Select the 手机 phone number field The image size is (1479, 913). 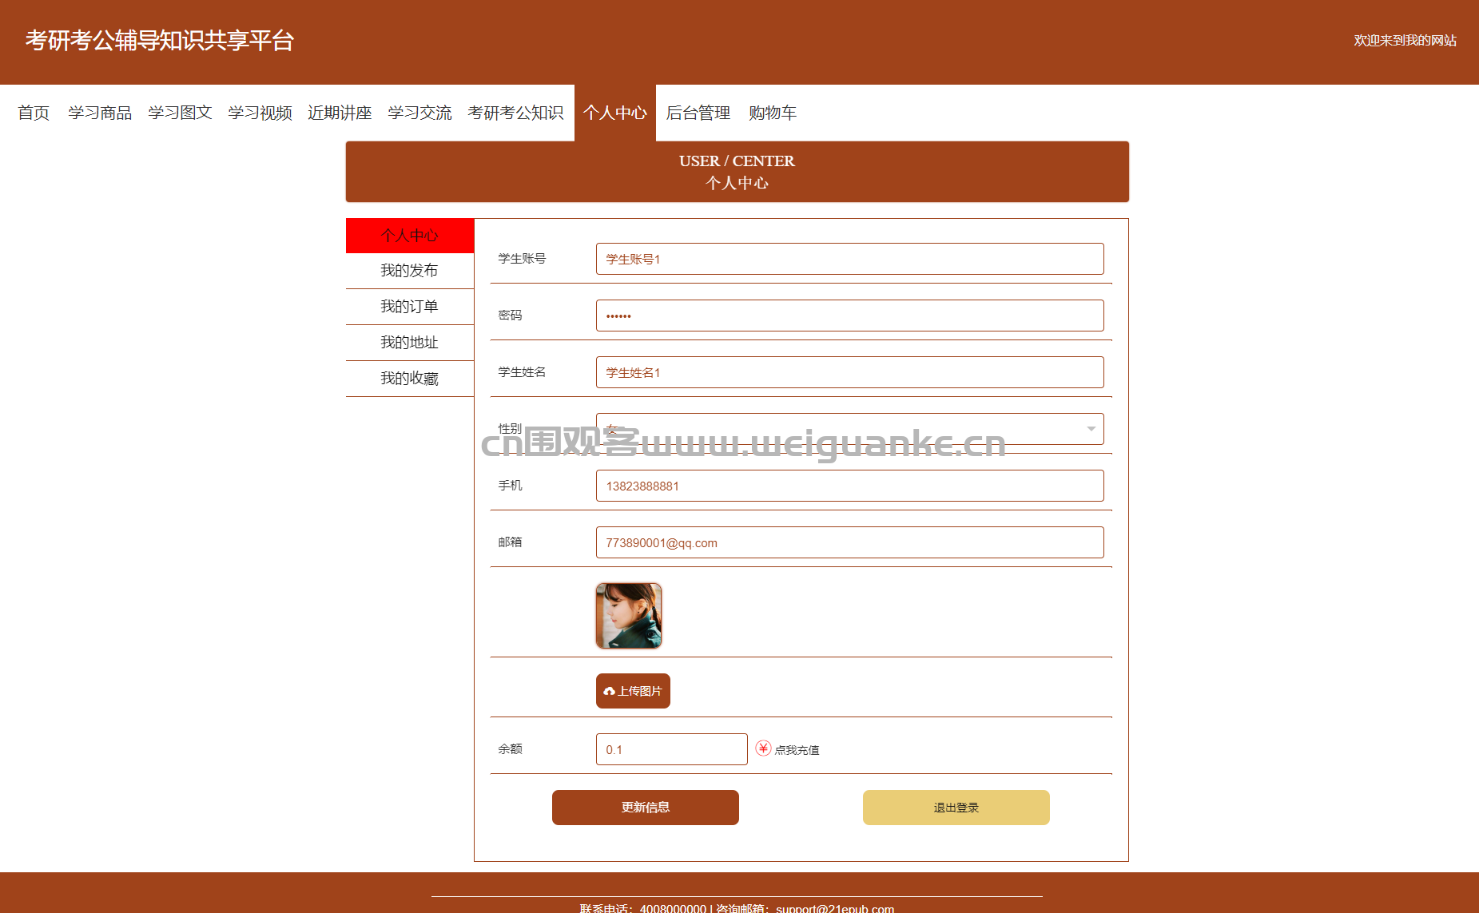coord(849,486)
